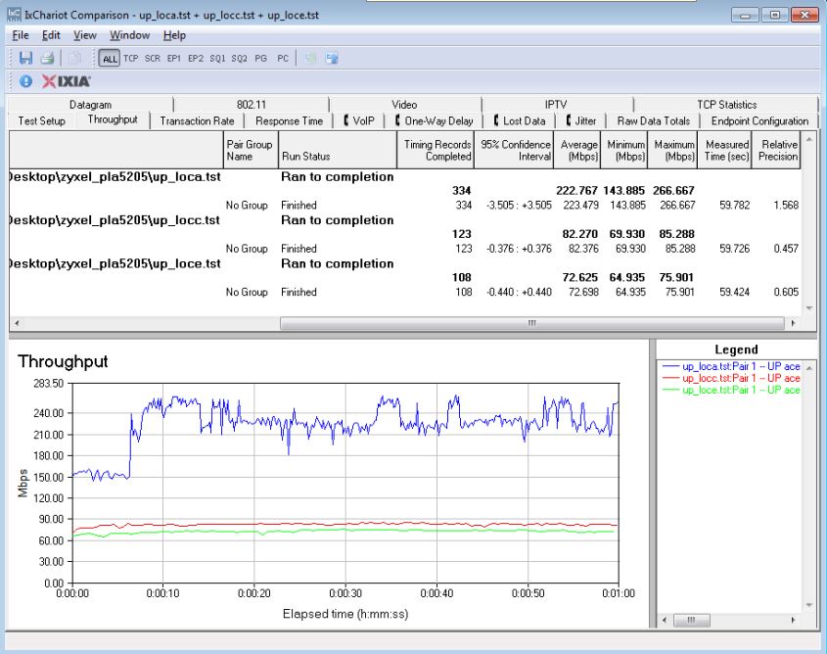This screenshot has width=827, height=654.
Task: Toggle the SCR filter button
Action: pos(153,59)
